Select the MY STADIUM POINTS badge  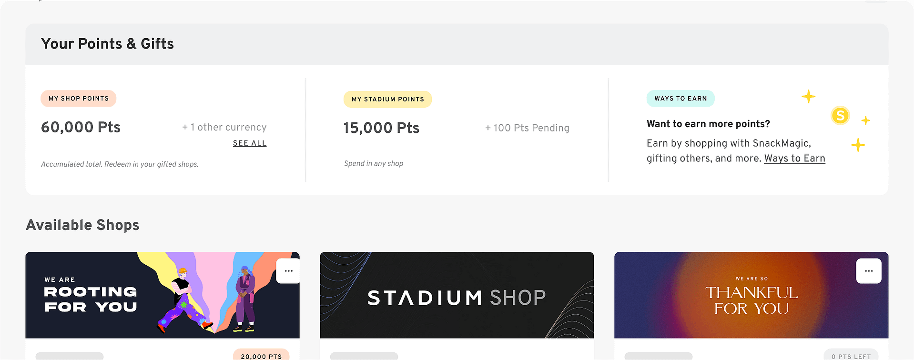pyautogui.click(x=387, y=99)
